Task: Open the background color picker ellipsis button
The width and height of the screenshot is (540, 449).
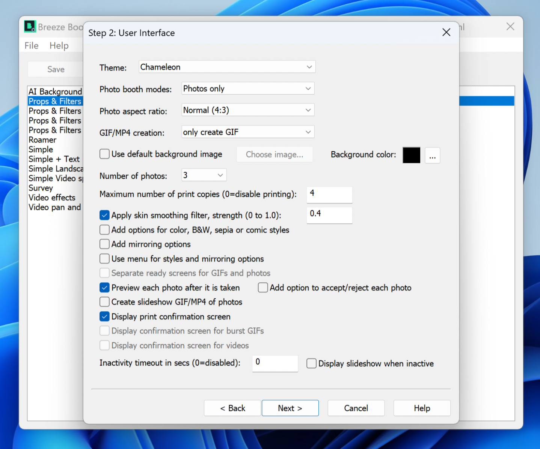Action: click(x=432, y=155)
